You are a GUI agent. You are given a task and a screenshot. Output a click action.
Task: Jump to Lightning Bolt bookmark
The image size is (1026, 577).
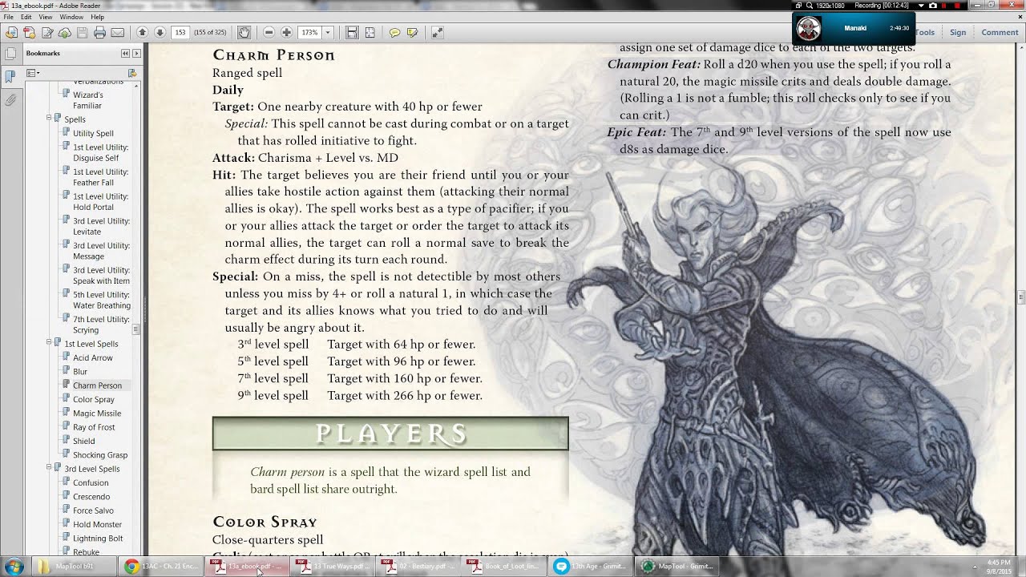point(98,538)
